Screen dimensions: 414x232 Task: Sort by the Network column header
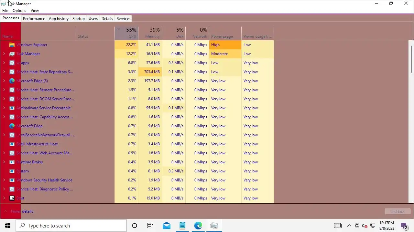pyautogui.click(x=197, y=33)
